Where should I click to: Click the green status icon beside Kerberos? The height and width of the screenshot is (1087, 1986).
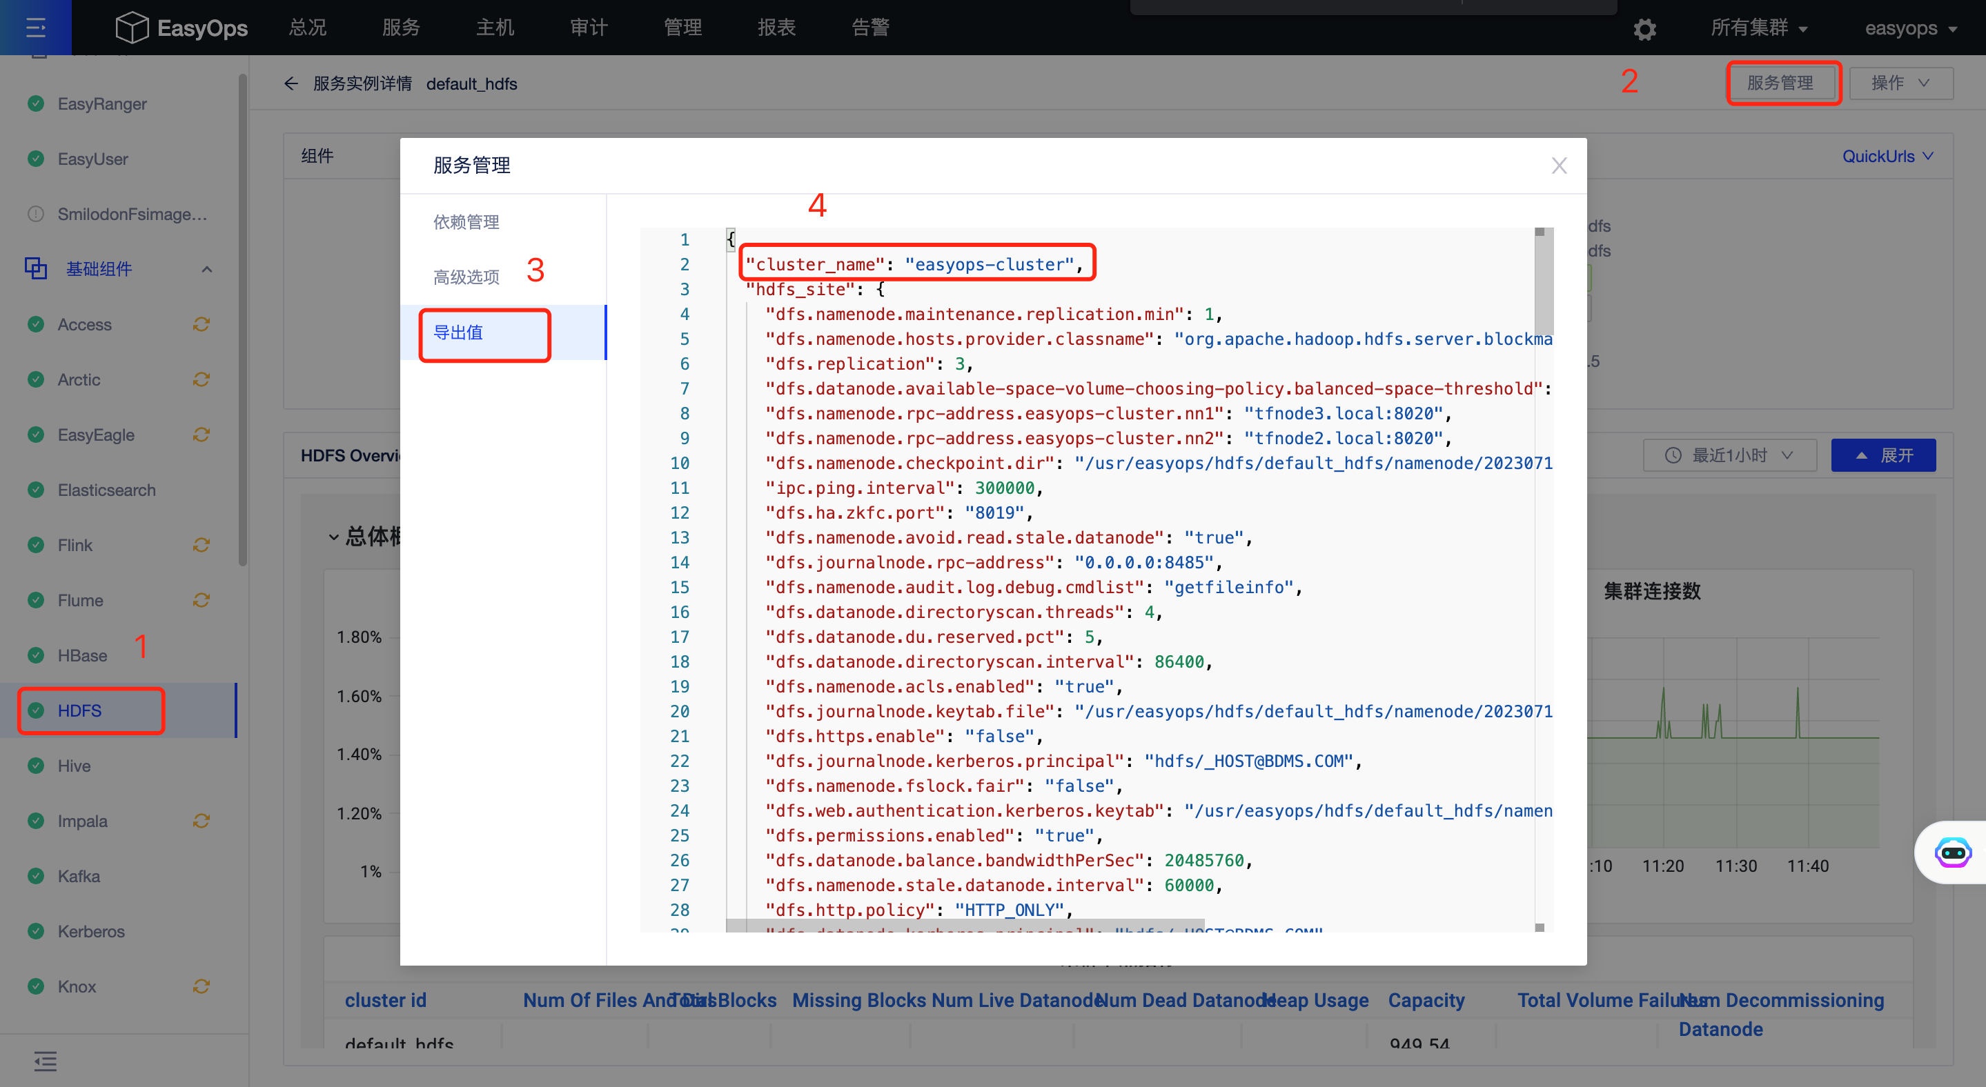35,931
